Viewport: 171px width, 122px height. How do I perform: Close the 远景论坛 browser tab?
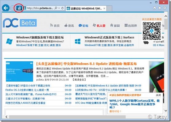point(104,8)
